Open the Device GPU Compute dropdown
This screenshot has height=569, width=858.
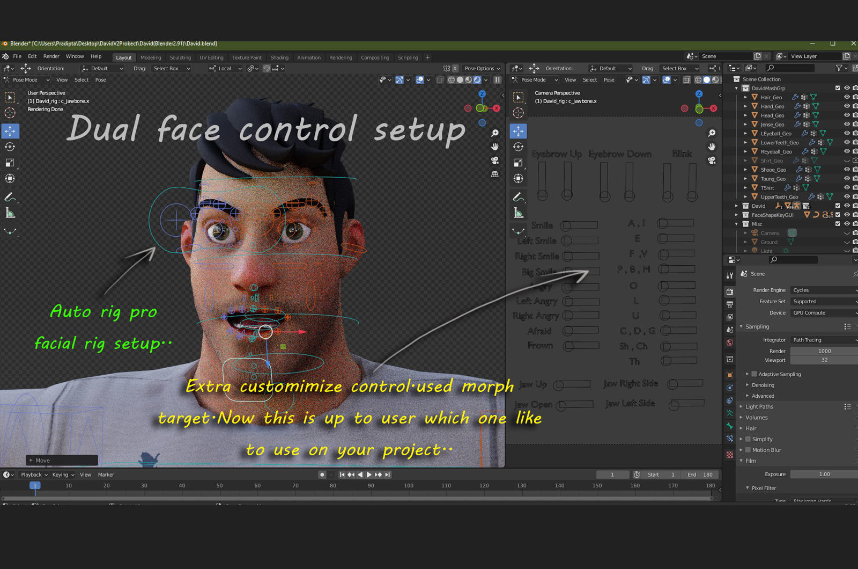point(824,312)
